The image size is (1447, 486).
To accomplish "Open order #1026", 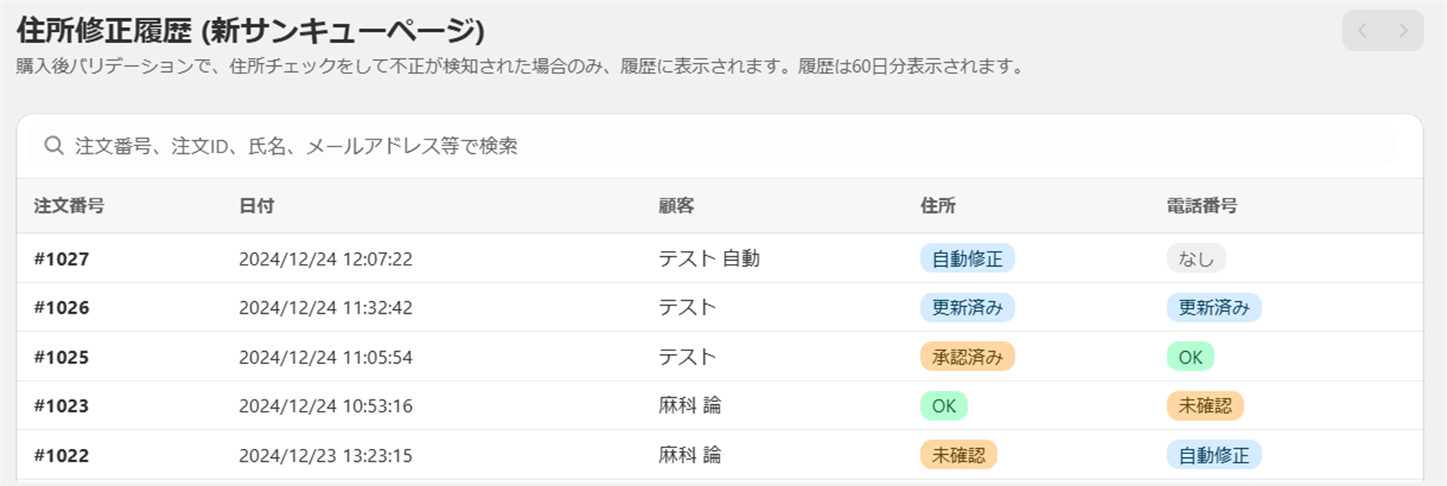I will [x=61, y=308].
